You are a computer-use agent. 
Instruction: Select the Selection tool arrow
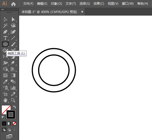(x=5, y=19)
